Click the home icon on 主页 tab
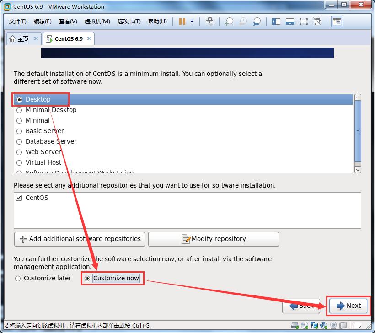Viewport: 375px width, 333px height. pos(12,38)
